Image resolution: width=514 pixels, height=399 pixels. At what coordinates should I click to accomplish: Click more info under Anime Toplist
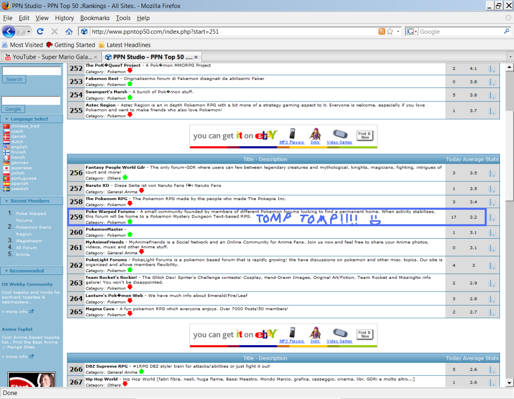pos(18,356)
